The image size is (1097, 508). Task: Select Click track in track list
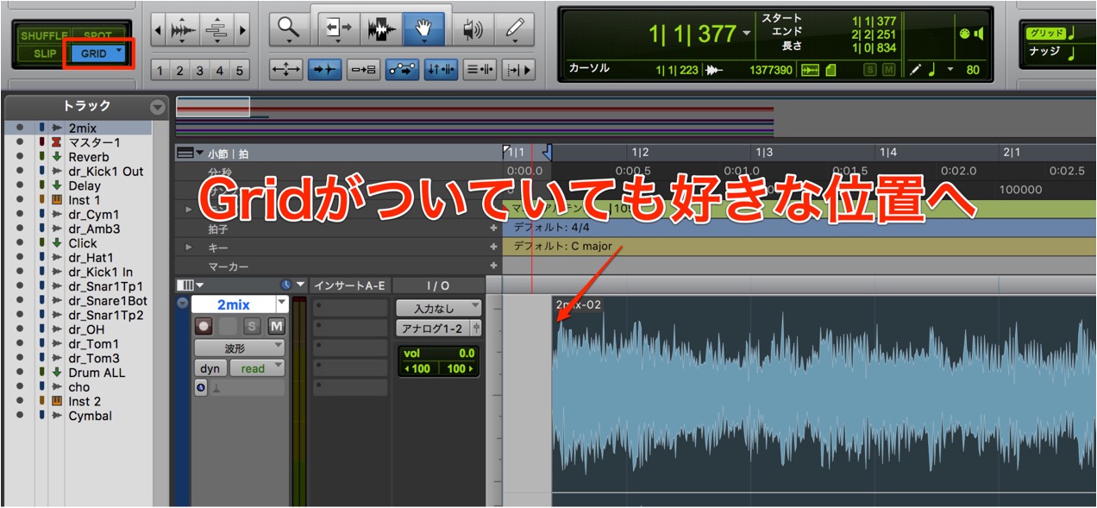tap(83, 243)
